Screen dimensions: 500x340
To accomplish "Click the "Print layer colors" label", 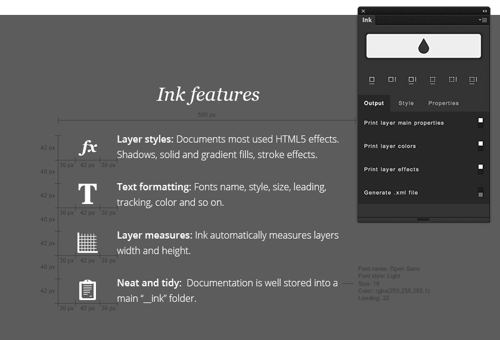I will 390,146.
